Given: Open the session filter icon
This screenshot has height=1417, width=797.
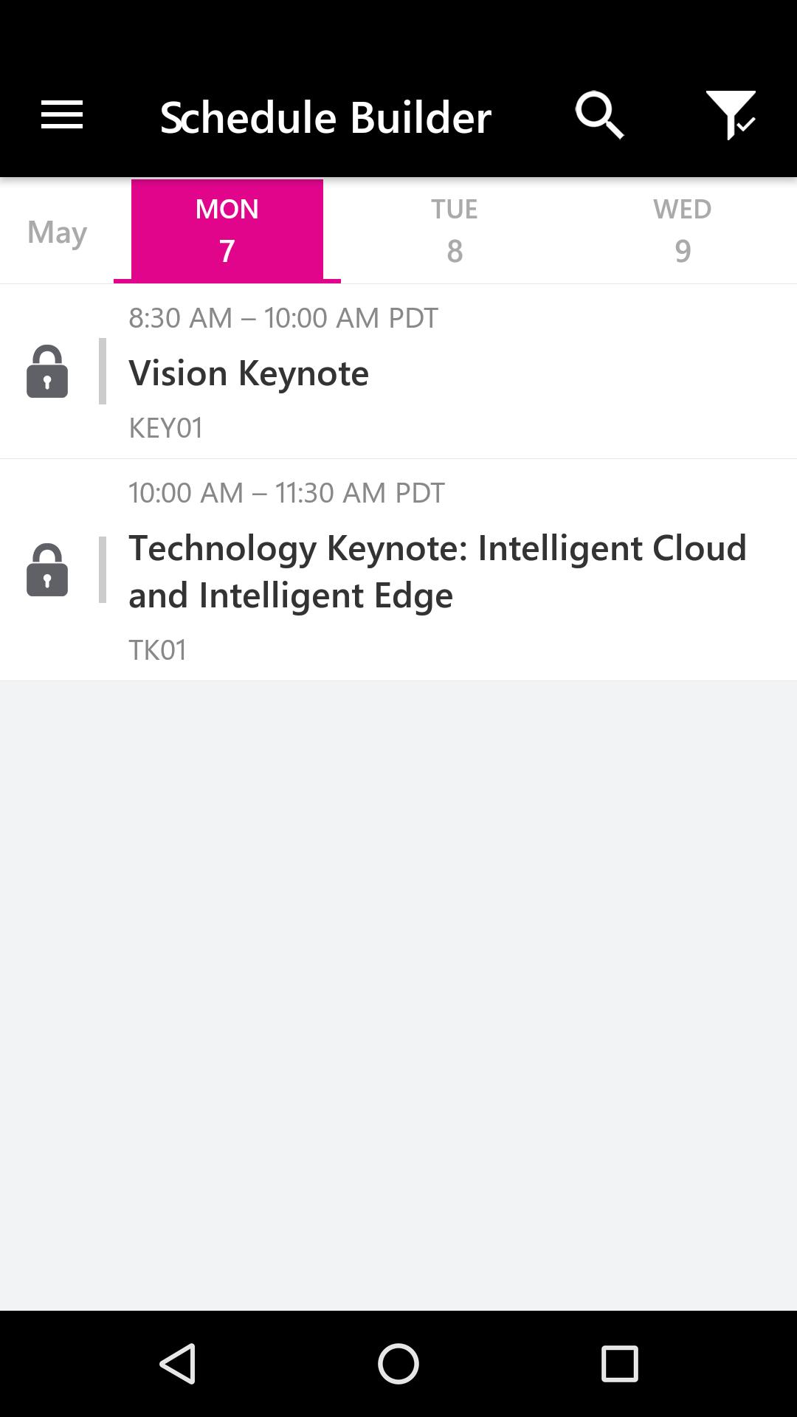Looking at the screenshot, I should coord(731,115).
